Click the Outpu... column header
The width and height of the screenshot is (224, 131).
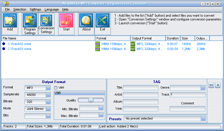(202, 38)
